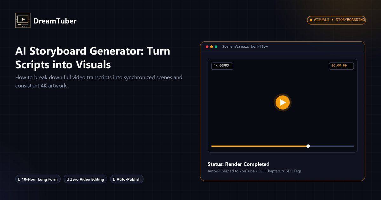This screenshot has width=381, height=200.
Task: Click the yellow window dot
Action: coord(211,47)
